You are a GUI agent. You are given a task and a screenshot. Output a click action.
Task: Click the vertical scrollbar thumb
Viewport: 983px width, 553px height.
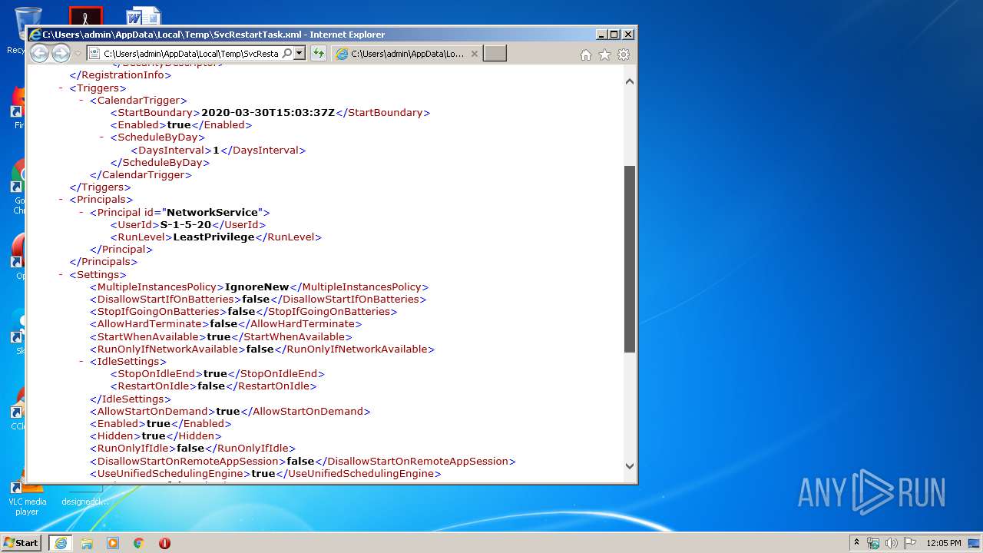tap(630, 259)
